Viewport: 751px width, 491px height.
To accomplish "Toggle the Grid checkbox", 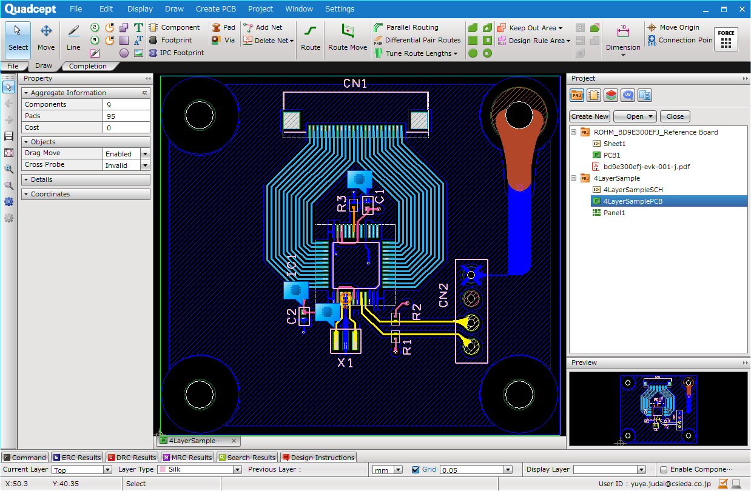I will pyautogui.click(x=416, y=469).
